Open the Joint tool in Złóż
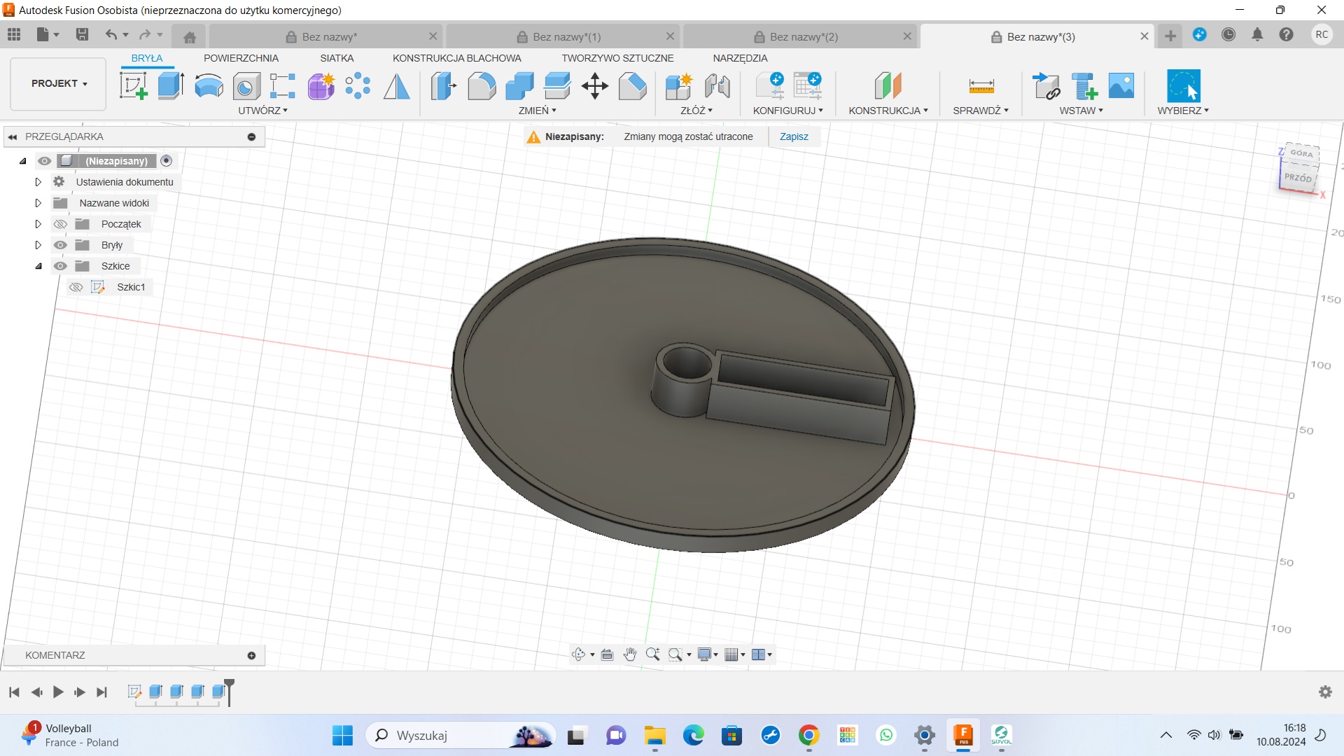The image size is (1344, 756). (x=717, y=86)
